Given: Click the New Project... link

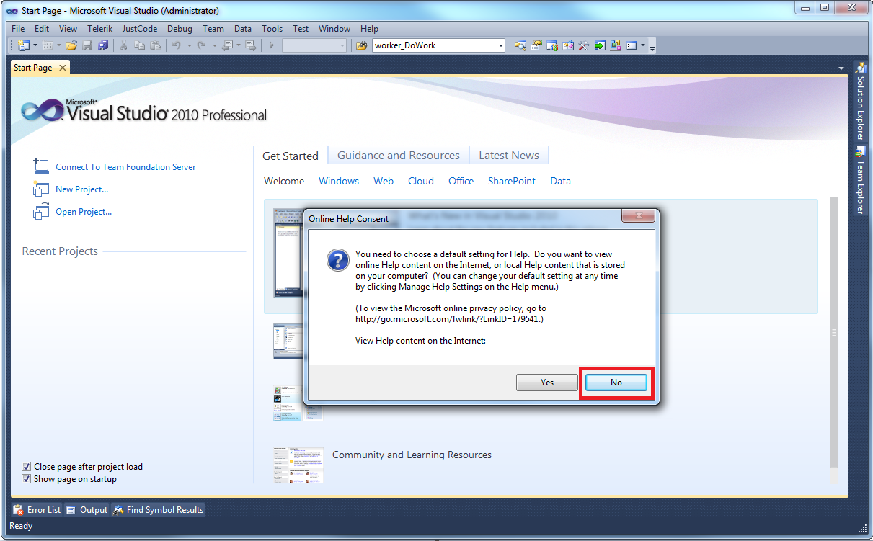Looking at the screenshot, I should (x=81, y=189).
